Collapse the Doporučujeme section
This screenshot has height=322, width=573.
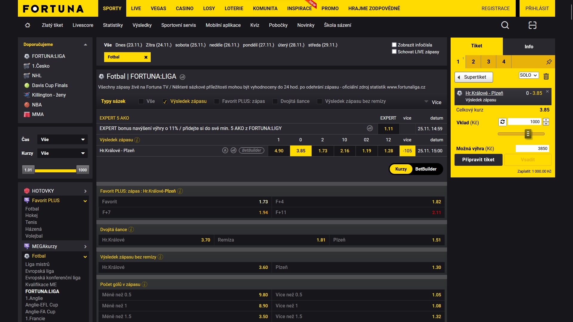point(85,45)
